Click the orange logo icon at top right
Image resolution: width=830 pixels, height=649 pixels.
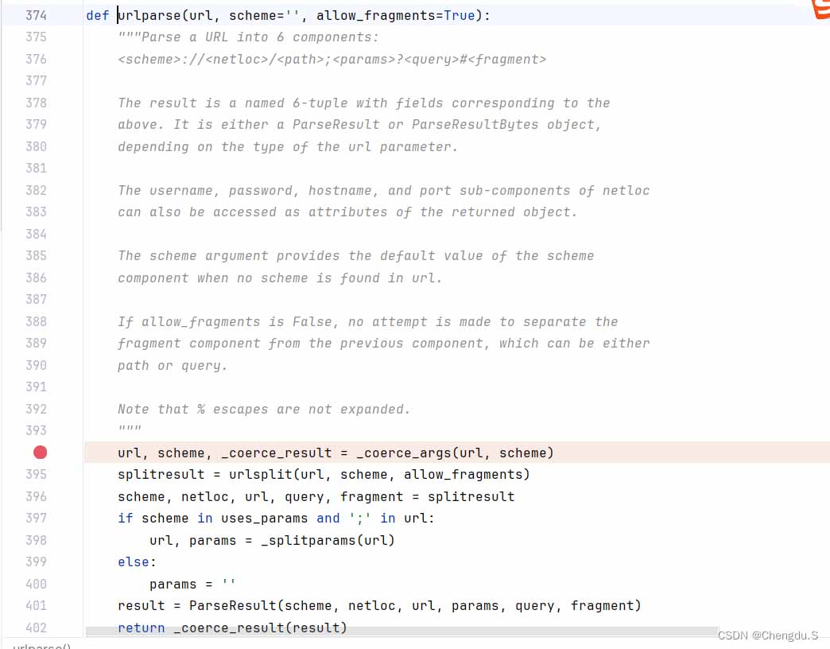tap(820, 8)
